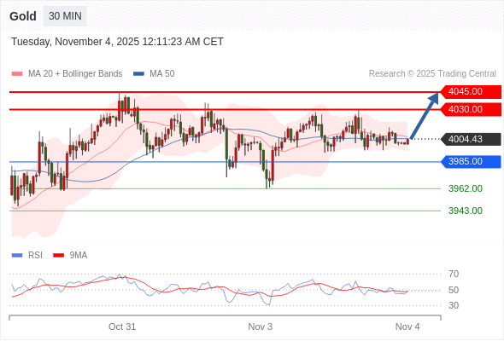Click the red 4045.00 resistance price label
The width and height of the screenshot is (504, 341).
(470, 92)
